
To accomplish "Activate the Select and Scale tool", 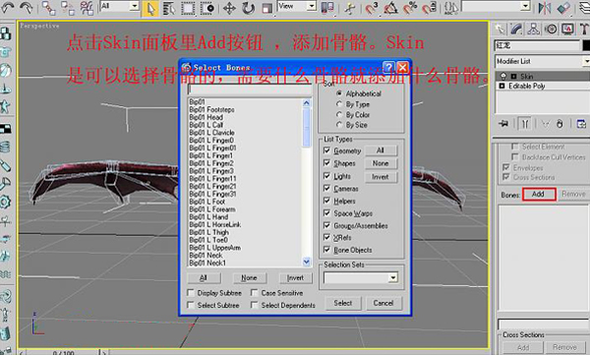I will pos(266,8).
